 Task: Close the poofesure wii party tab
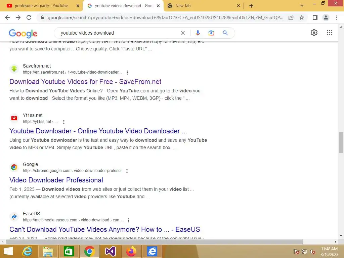78,6
